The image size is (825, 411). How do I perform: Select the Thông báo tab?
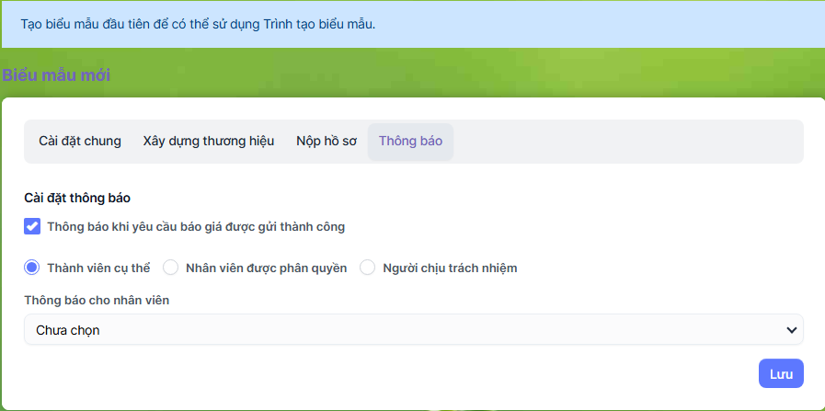(x=410, y=141)
